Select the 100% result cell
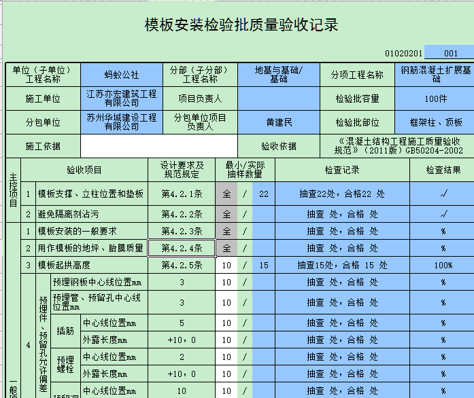Screen dimensions: 474x398 pos(442,265)
